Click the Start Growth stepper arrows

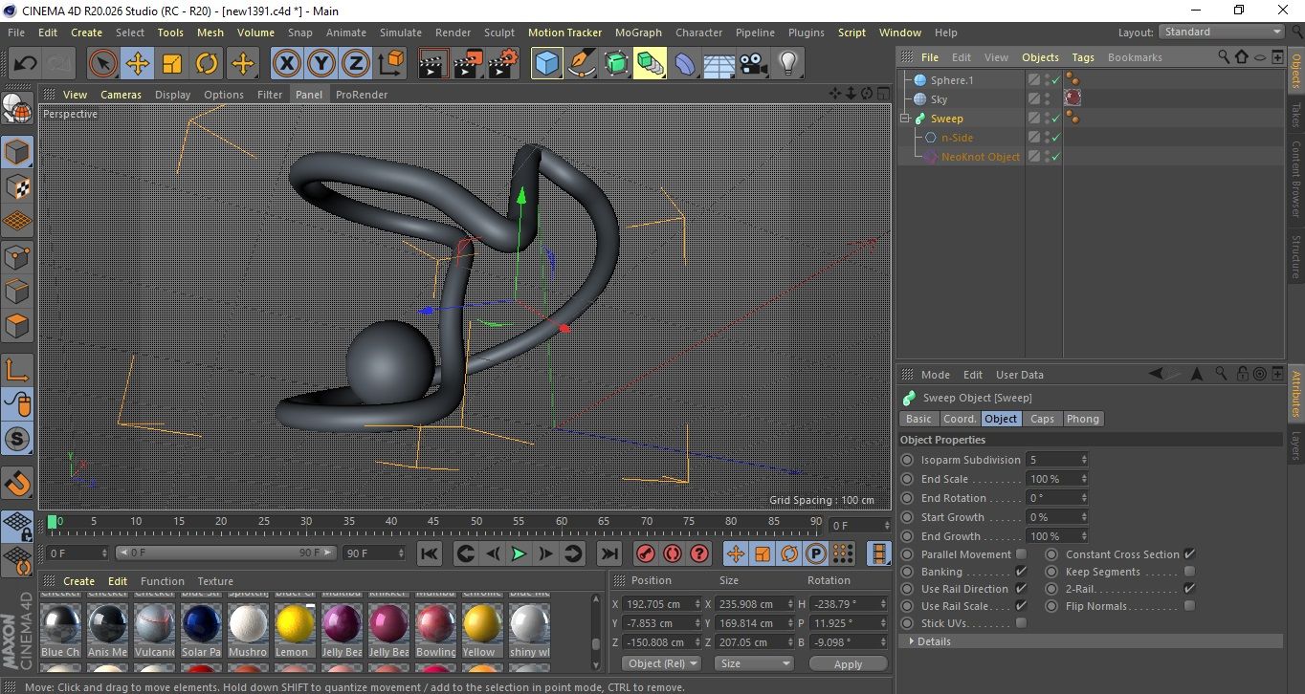pos(1084,517)
